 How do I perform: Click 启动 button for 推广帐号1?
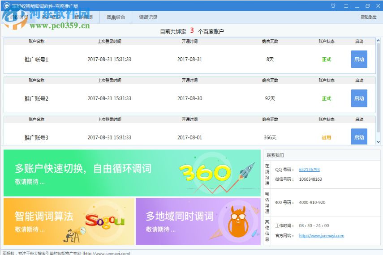click(x=359, y=59)
